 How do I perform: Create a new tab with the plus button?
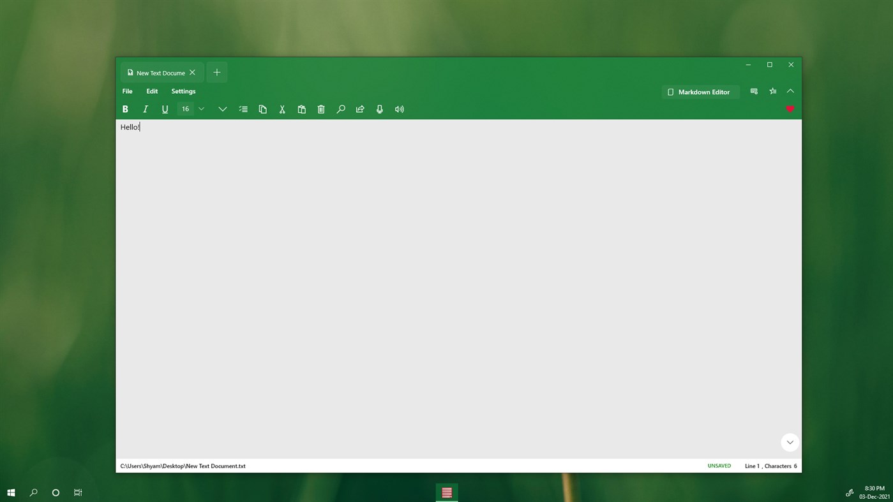(x=216, y=72)
